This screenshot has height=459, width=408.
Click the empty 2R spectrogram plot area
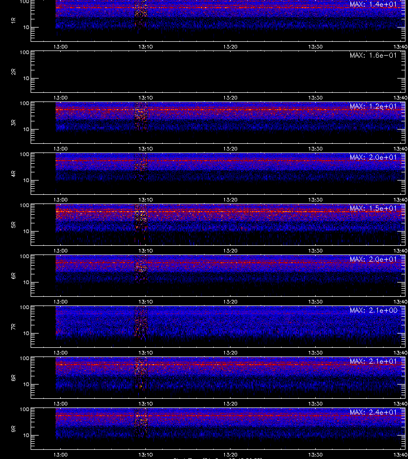[218, 72]
